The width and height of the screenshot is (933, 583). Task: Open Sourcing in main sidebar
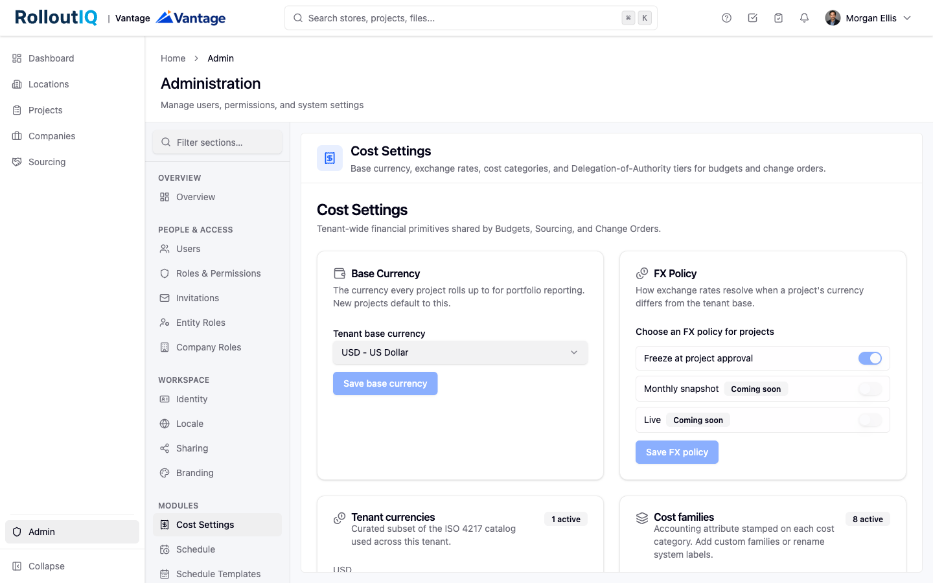(x=73, y=162)
